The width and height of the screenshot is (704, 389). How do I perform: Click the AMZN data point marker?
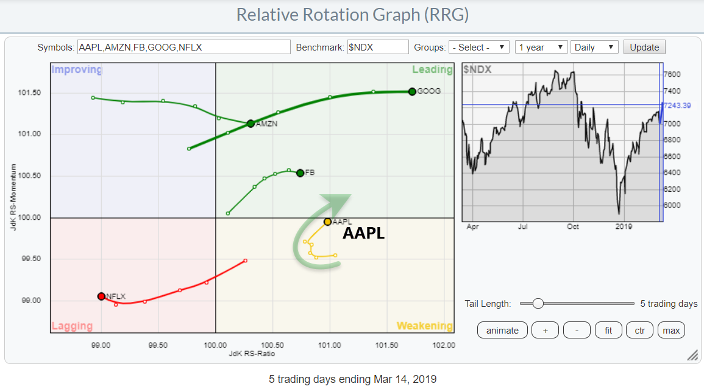[251, 124]
